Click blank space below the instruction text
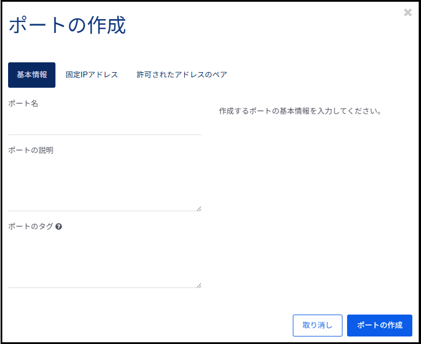Image resolution: width=421 pixels, height=344 pixels. coord(312,202)
